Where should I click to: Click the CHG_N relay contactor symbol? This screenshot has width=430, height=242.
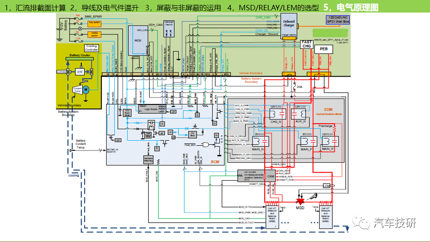coord(275,115)
